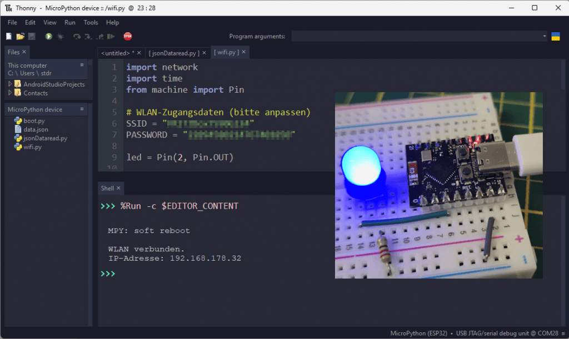The height and width of the screenshot is (339, 569).
Task: Click the Resume execution icon
Action: (111, 36)
